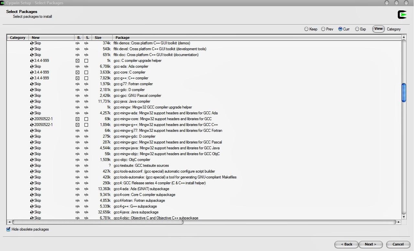Click the Package column header
This screenshot has height=251, width=414.
coord(257,38)
